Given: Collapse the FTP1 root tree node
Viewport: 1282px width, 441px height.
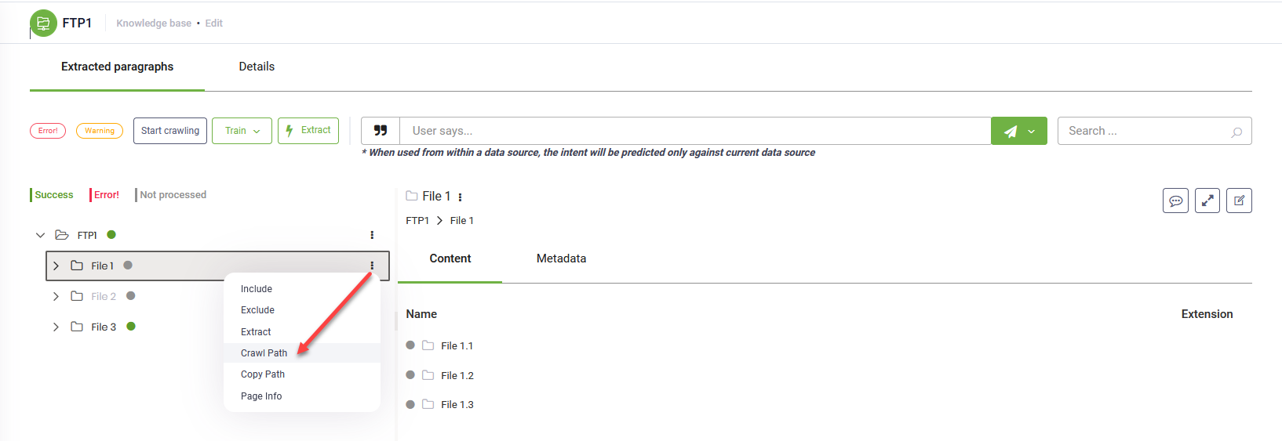Looking at the screenshot, I should (x=41, y=235).
